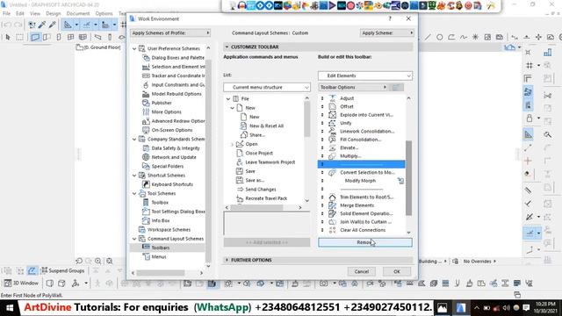The height and width of the screenshot is (316, 562).
Task: Select Save as... command
Action: pos(250,180)
